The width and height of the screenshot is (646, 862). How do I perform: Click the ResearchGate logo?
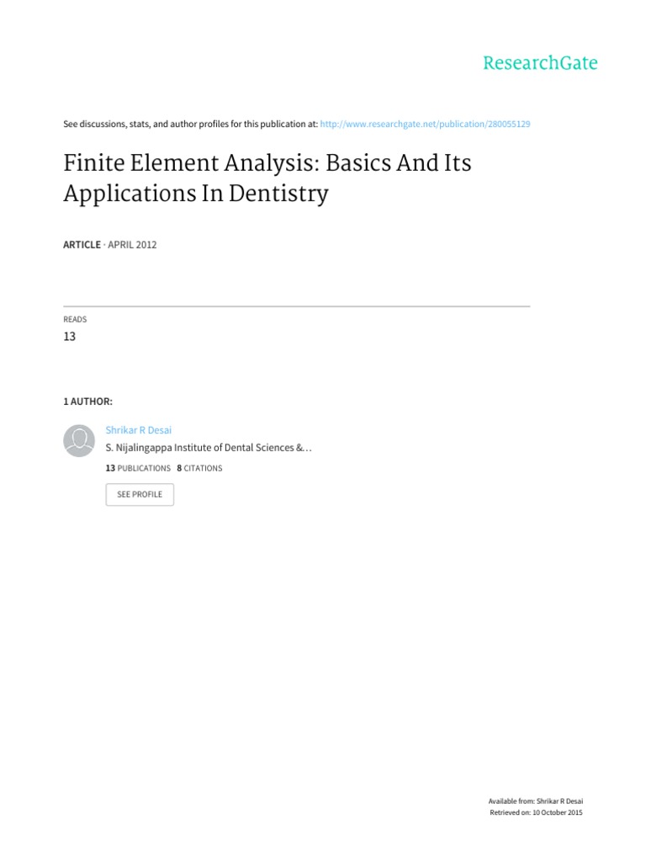[539, 63]
